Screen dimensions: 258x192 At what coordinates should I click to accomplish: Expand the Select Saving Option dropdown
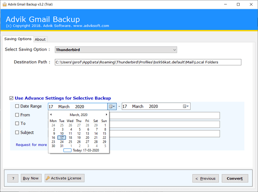pyautogui.click(x=116, y=50)
